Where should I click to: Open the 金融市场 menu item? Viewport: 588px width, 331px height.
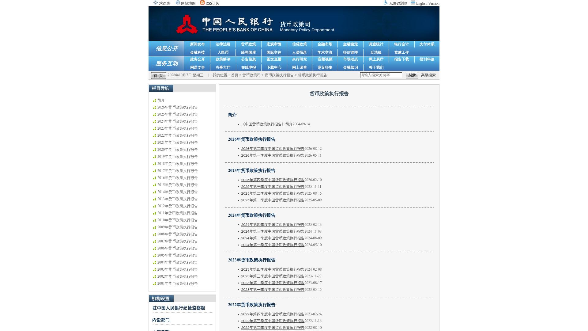pos(325,44)
